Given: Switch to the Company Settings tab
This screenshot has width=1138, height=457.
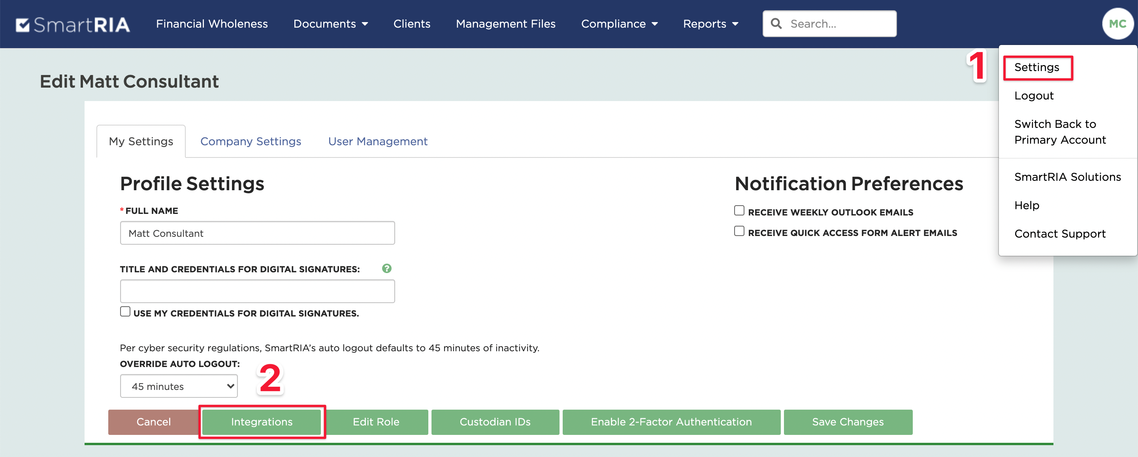Looking at the screenshot, I should (251, 141).
